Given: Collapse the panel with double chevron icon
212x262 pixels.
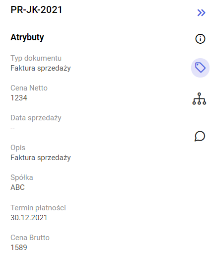Looking at the screenshot, I should pyautogui.click(x=201, y=13).
